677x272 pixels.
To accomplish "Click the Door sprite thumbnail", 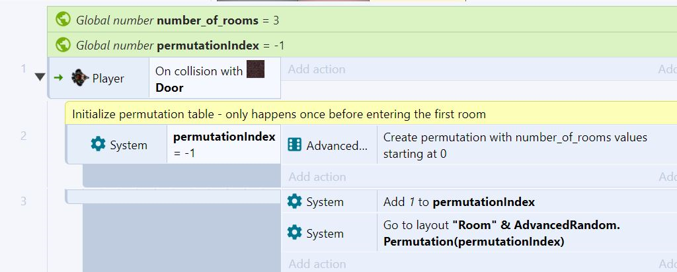I will [255, 69].
